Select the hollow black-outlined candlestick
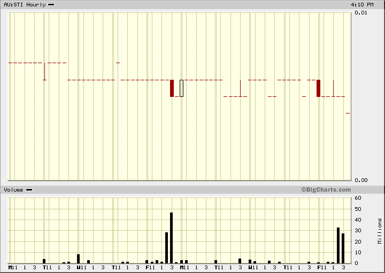The height and width of the screenshot is (273, 385). pos(181,88)
